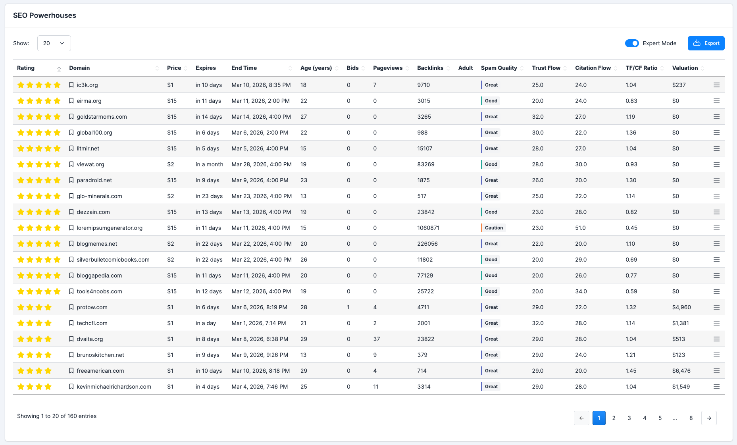Disable Expert Mode

coord(632,43)
